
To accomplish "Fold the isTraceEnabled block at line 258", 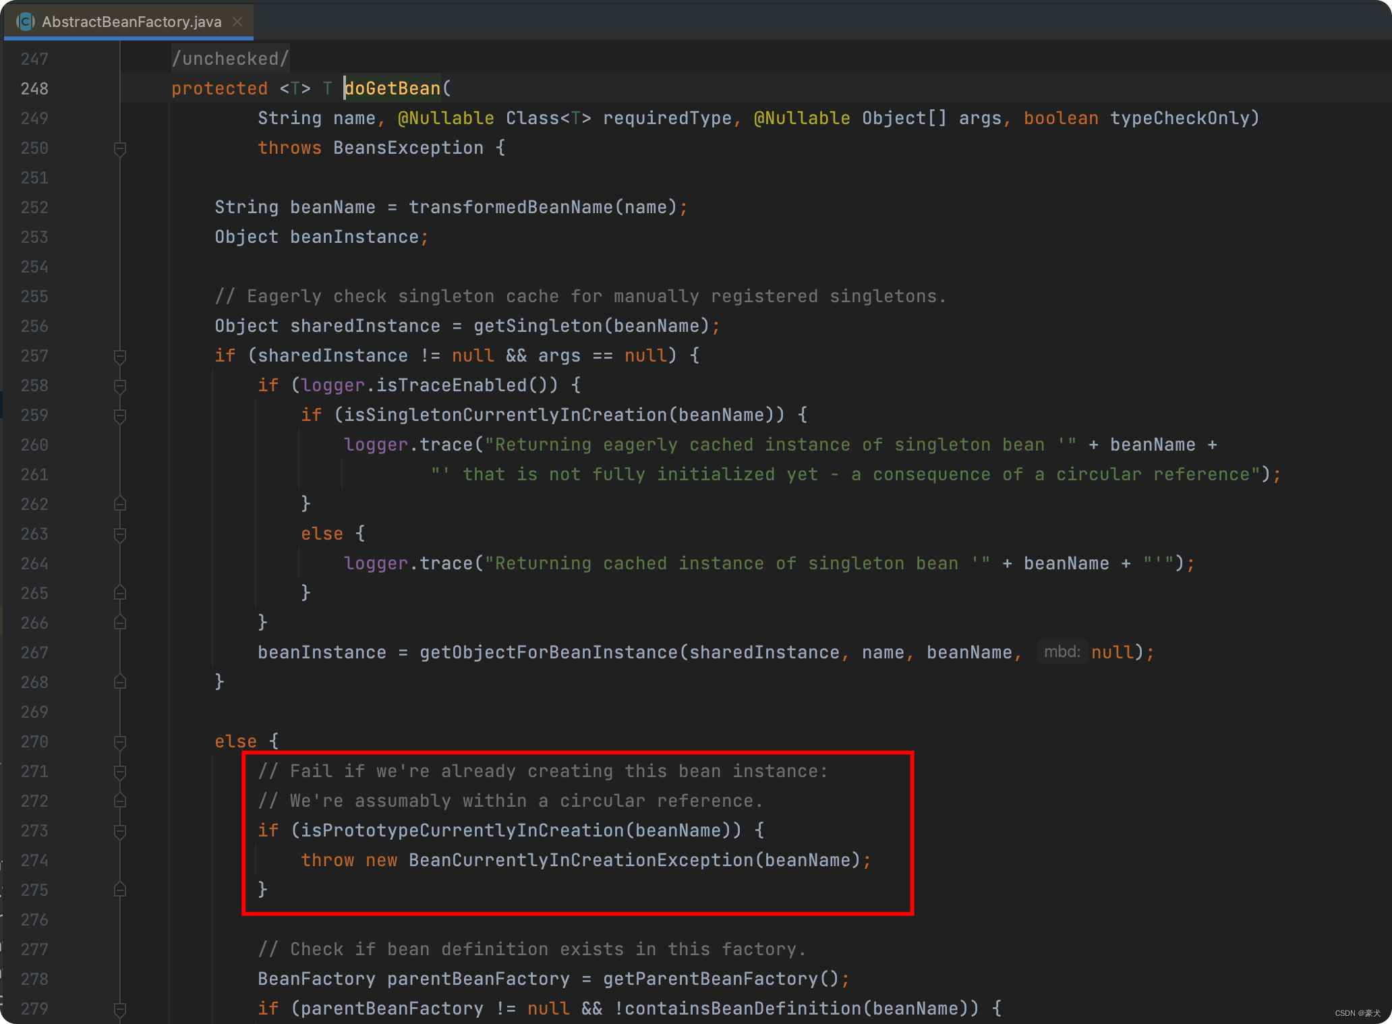I will pyautogui.click(x=120, y=386).
